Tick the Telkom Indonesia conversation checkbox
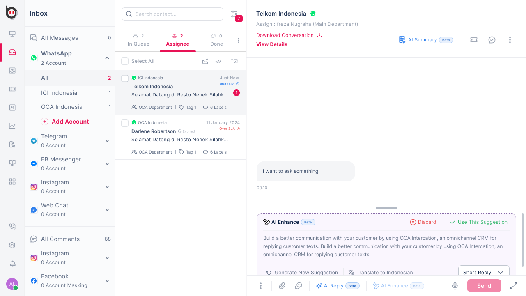526x296 pixels. (125, 78)
